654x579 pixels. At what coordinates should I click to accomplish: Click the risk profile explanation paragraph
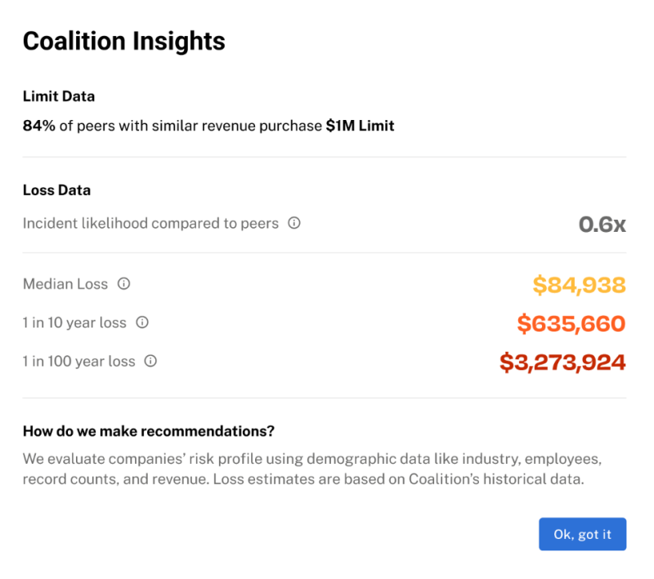pyautogui.click(x=311, y=470)
